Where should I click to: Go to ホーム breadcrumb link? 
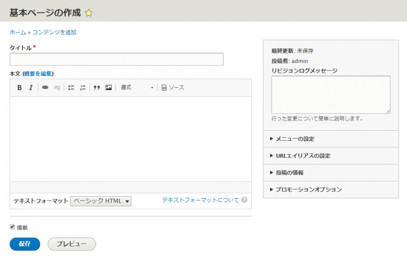(x=18, y=33)
